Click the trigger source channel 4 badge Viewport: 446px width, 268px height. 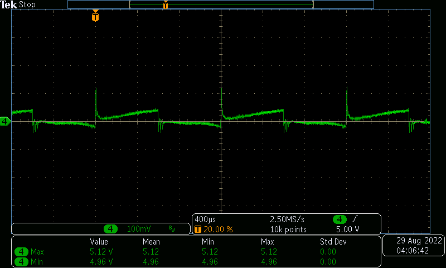coord(340,219)
